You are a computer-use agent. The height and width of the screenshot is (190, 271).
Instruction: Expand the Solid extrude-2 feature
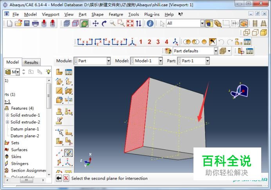pyautogui.click(x=7, y=122)
